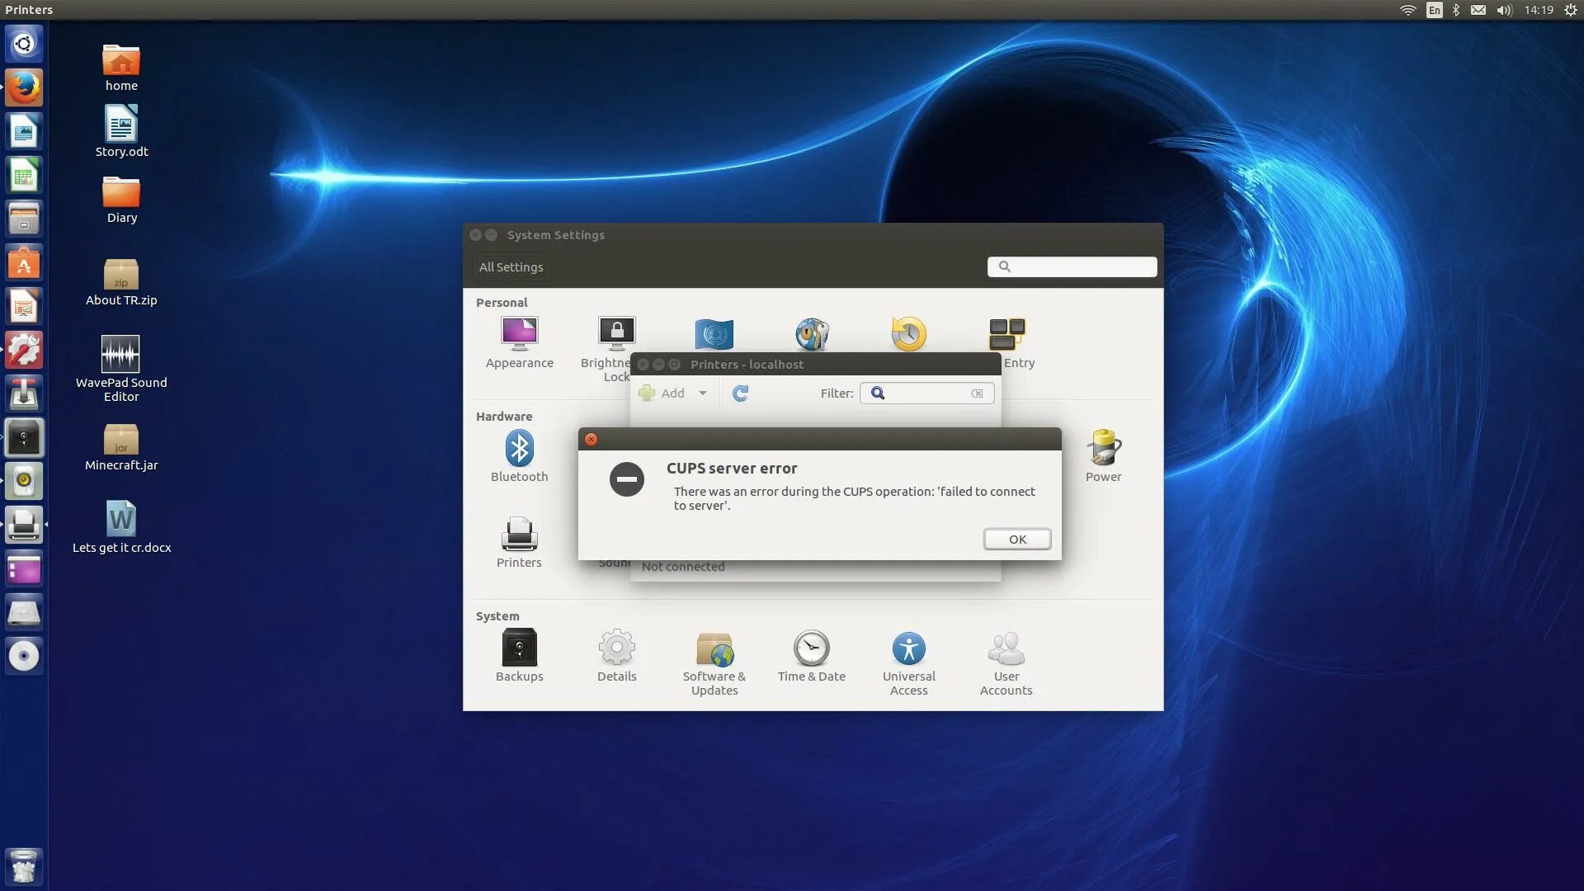Launch Firefox from the dock

click(24, 87)
